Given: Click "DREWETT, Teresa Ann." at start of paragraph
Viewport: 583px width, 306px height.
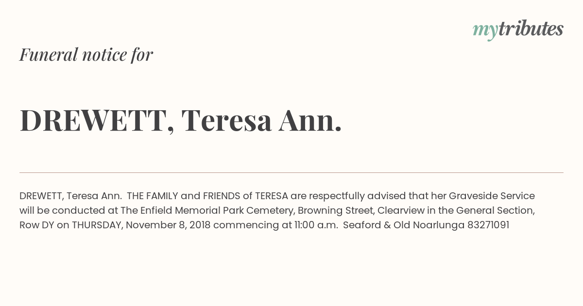Looking at the screenshot, I should 70,196.
